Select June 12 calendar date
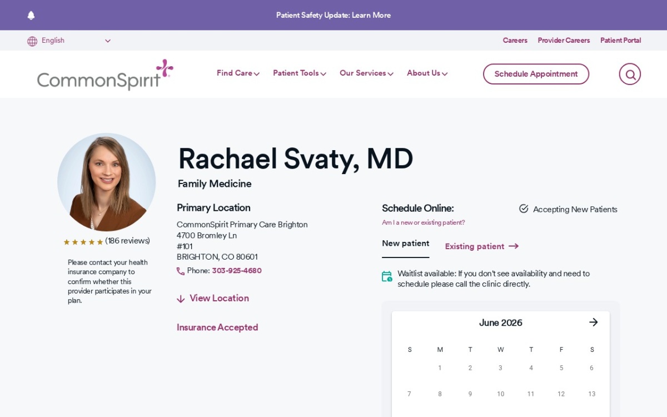This screenshot has height=417, width=667. tap(561, 394)
